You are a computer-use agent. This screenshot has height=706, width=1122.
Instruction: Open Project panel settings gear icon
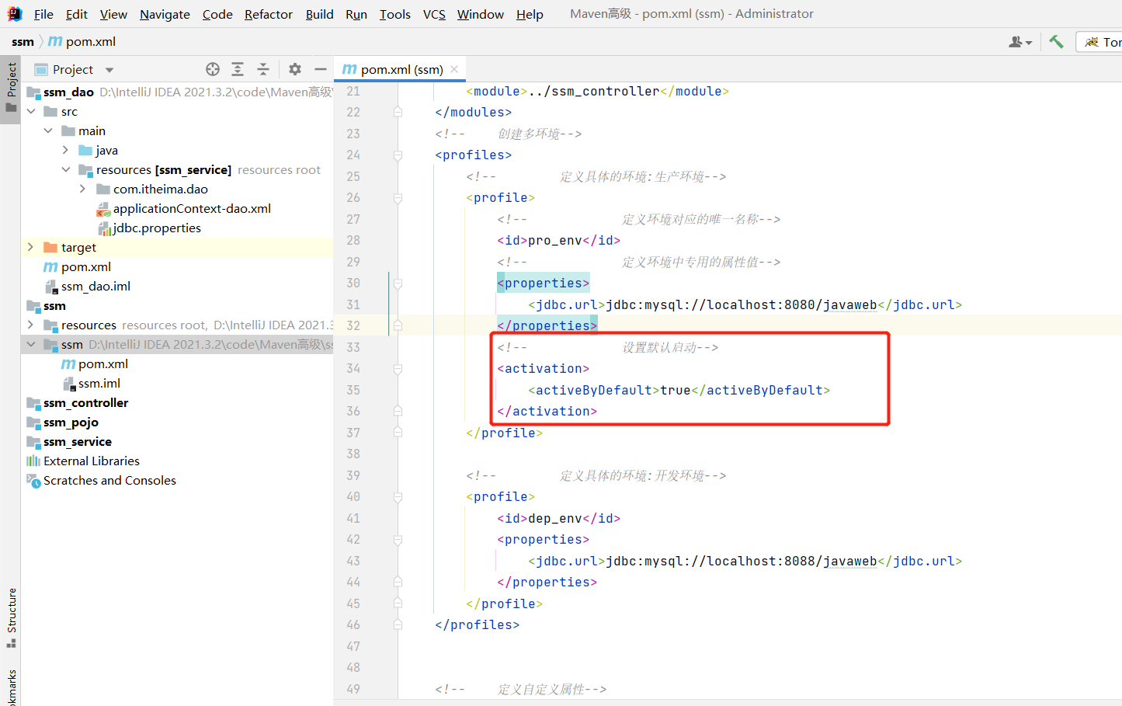tap(295, 69)
